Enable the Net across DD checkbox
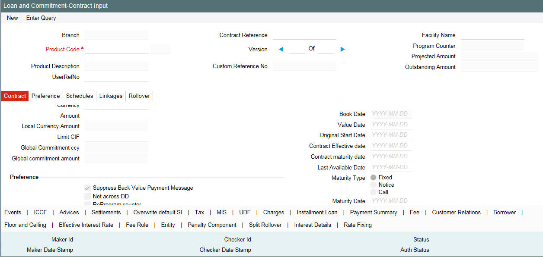Screen dimensions: 543x257 pos(87,197)
